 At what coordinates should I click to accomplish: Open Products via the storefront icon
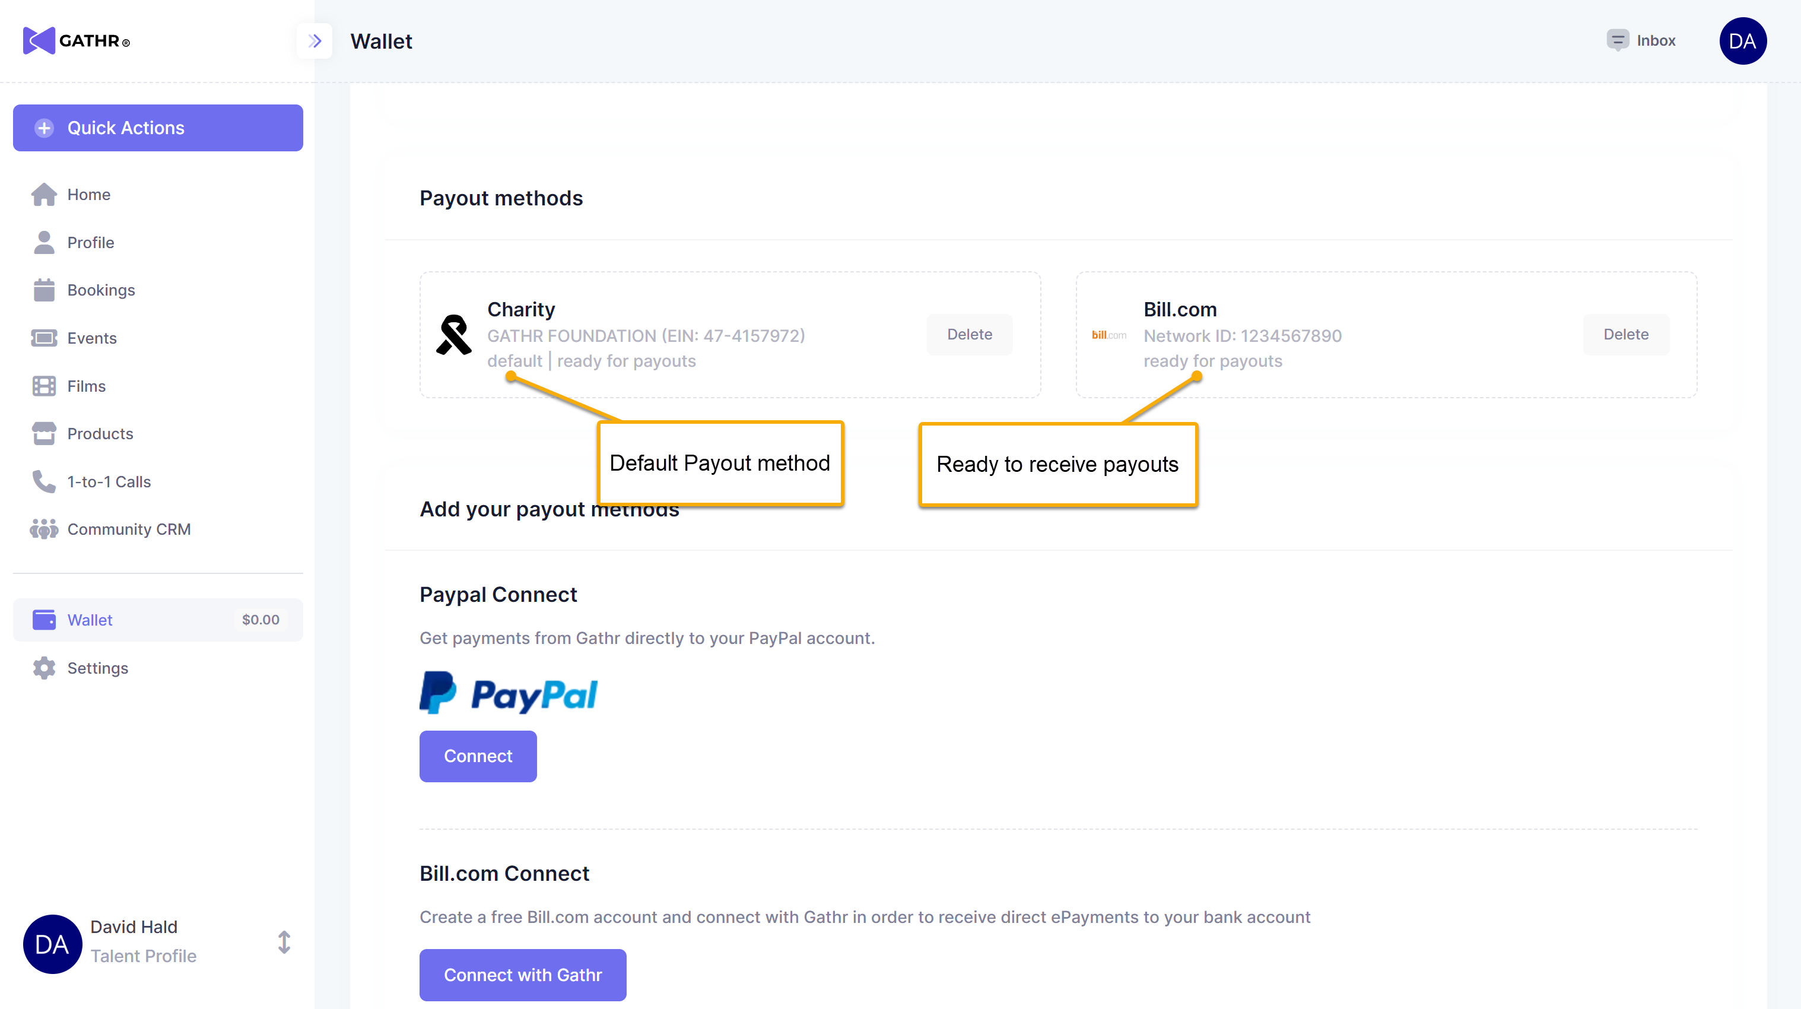(x=43, y=433)
